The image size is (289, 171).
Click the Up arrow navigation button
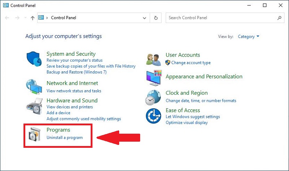pos(33,18)
